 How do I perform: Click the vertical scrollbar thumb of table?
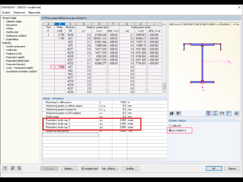164,86
